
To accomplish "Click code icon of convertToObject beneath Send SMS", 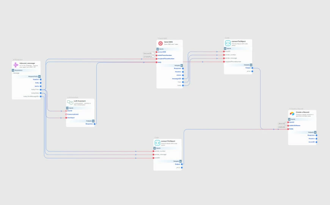I will 157,143.
